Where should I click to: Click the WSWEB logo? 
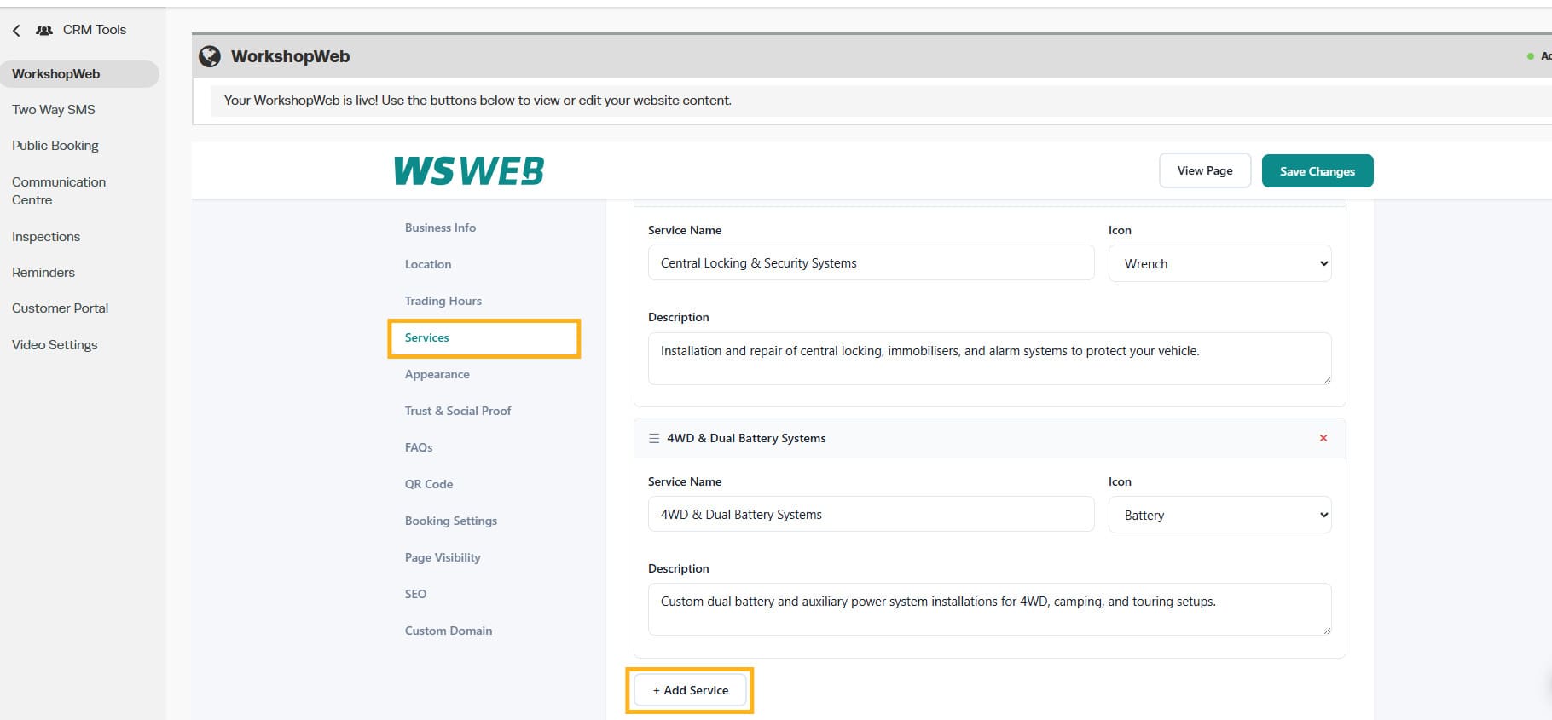tap(469, 170)
